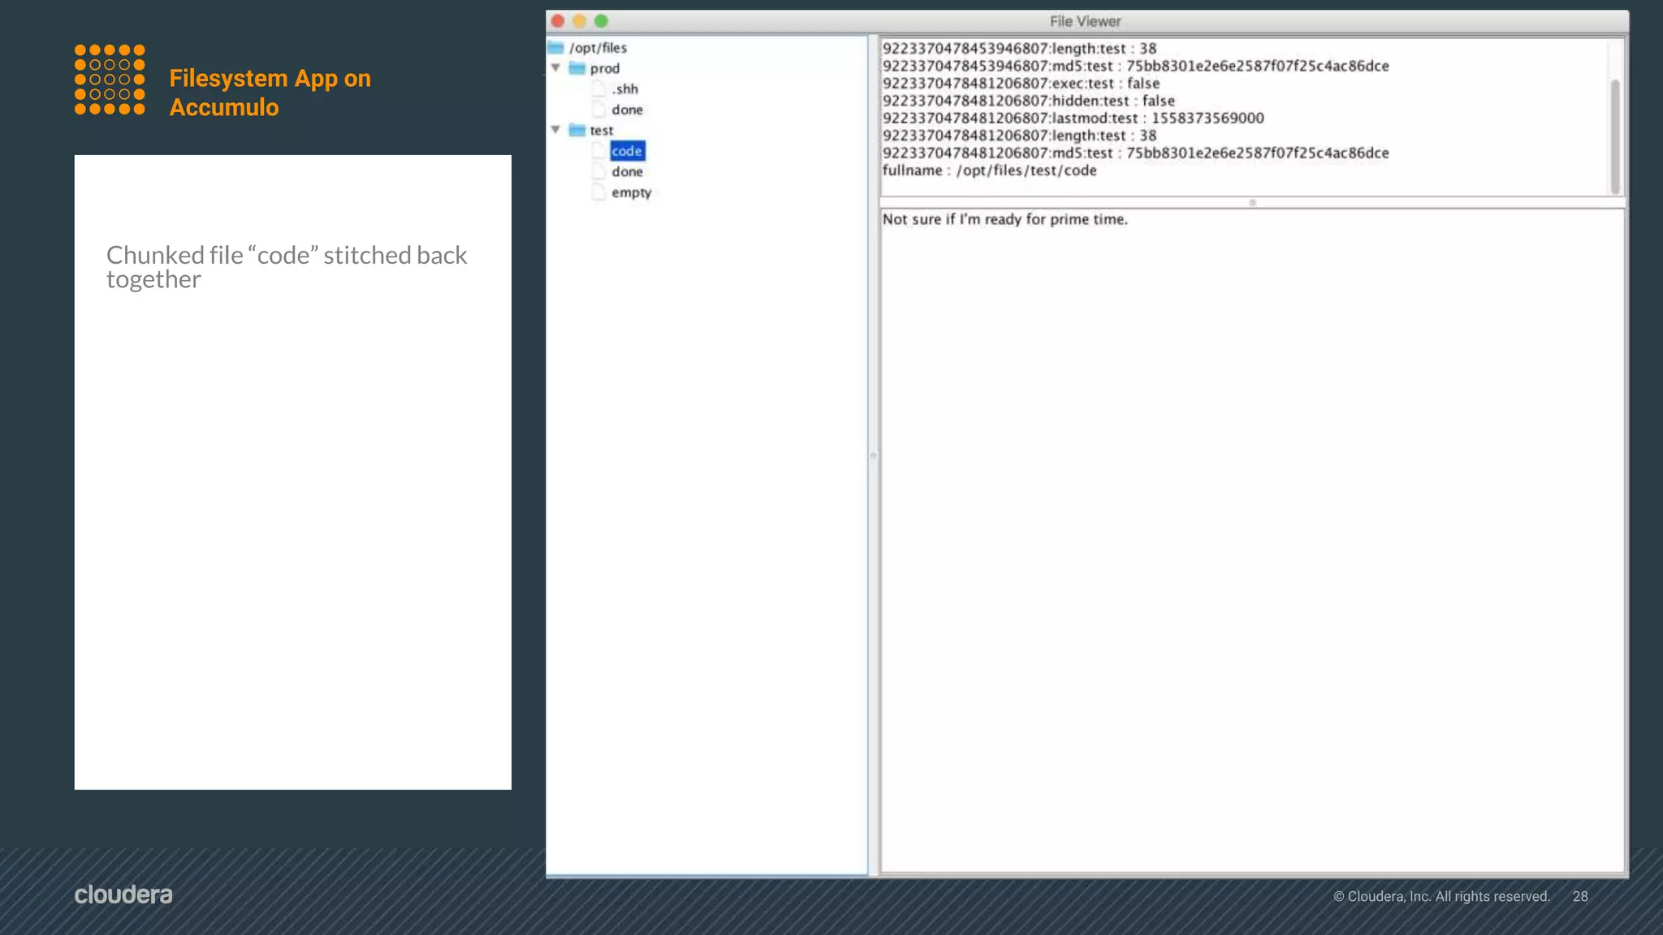Image resolution: width=1663 pixels, height=935 pixels.
Task: Collapse the test folder disclosure triangle
Action: [x=555, y=130]
